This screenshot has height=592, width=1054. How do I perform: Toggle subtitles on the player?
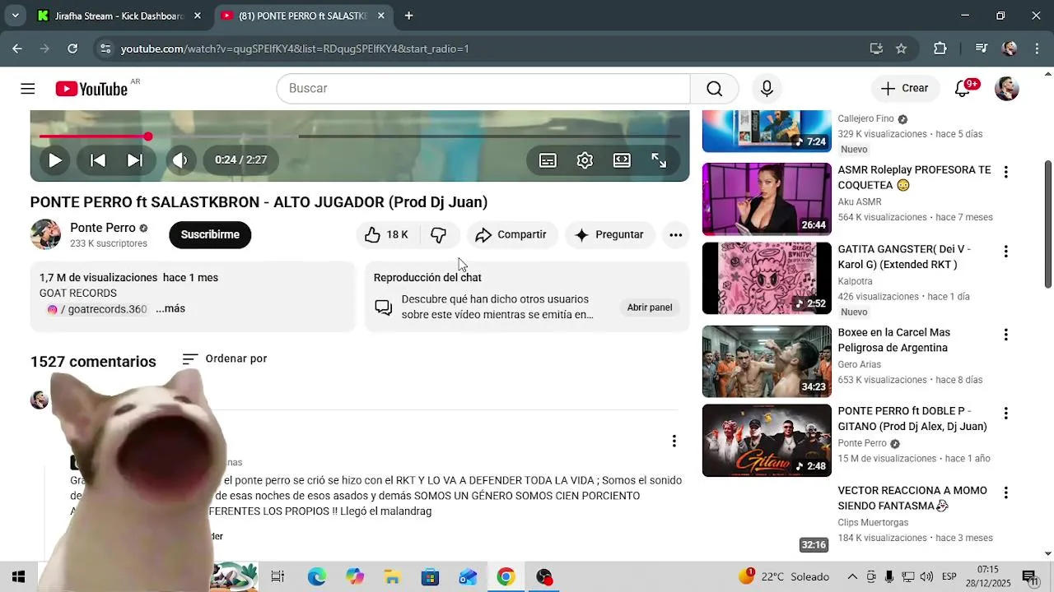click(548, 160)
